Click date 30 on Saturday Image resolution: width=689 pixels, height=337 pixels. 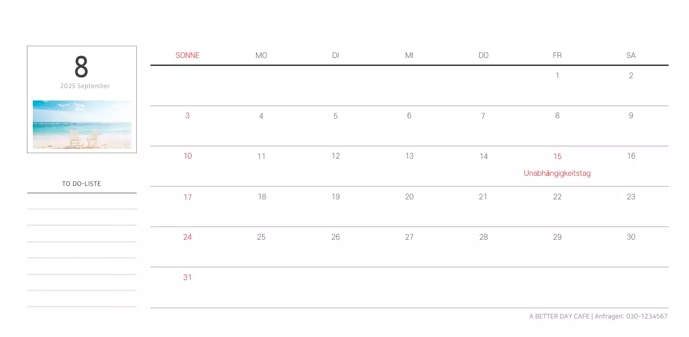tap(631, 237)
